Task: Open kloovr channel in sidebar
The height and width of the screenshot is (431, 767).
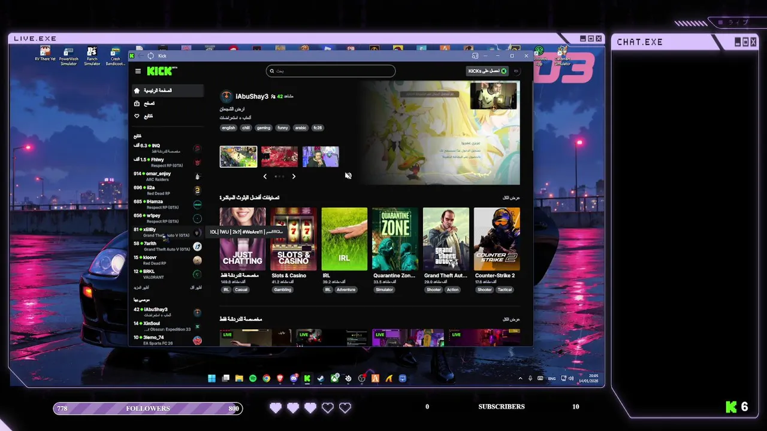Action: pos(168,260)
